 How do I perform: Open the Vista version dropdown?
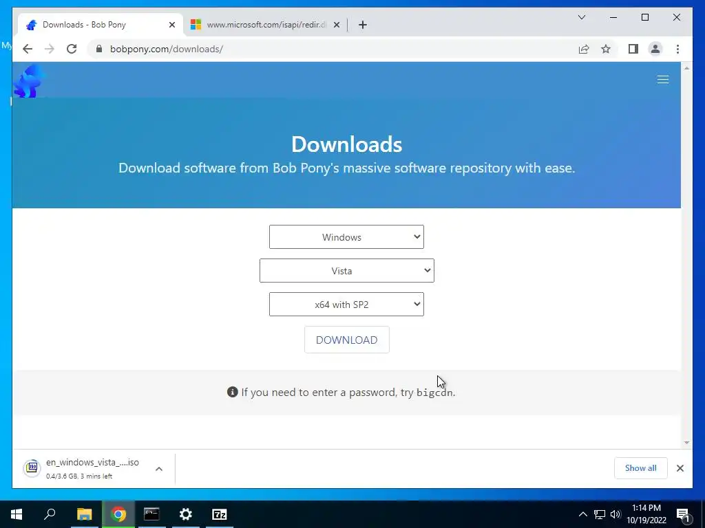pos(347,271)
